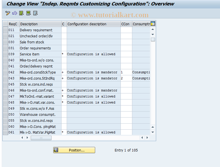The height and width of the screenshot is (167, 220).
Task: Click Configuration is mandator text in row 043
Action: (92, 78)
